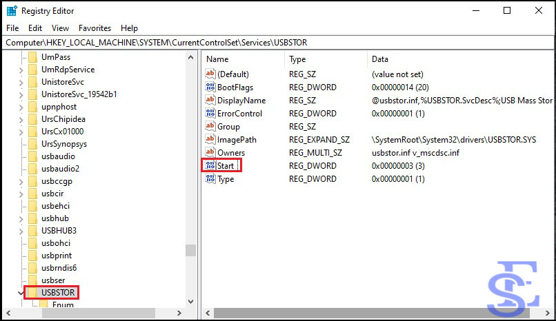Expand the UnistoreSvc_19542b1 key

(21, 95)
